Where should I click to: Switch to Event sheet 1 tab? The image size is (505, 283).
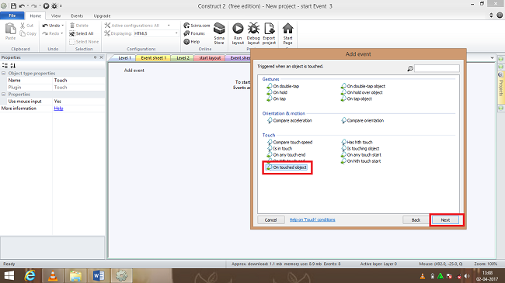click(x=153, y=58)
